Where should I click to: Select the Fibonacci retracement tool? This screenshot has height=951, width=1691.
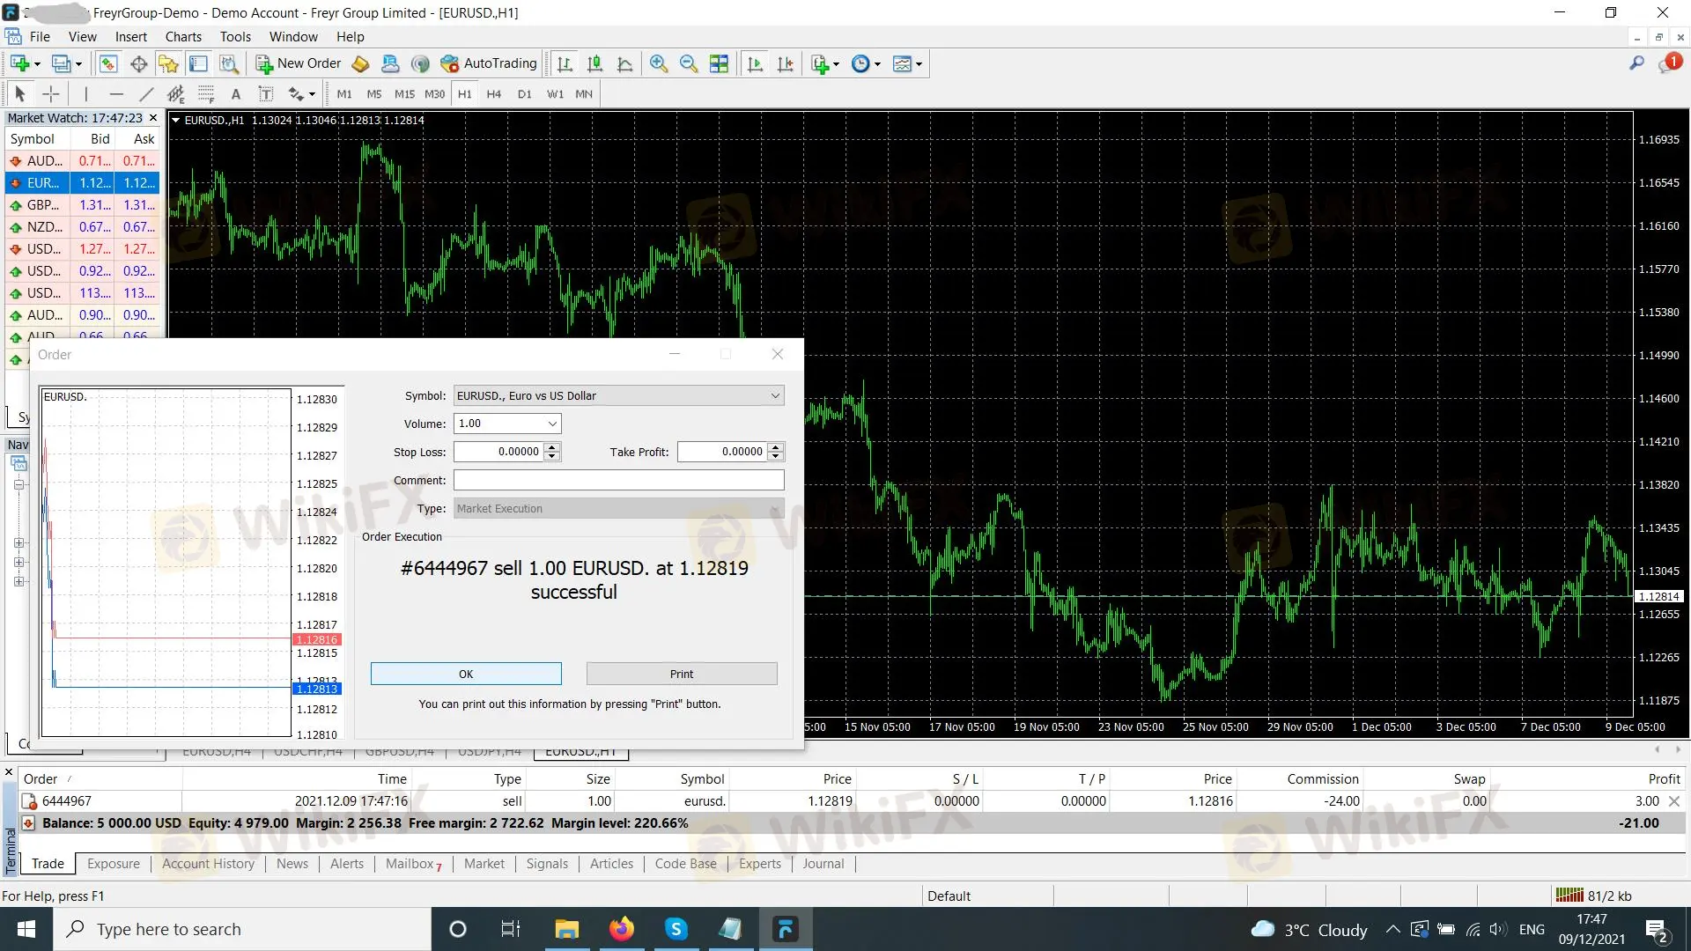(x=206, y=94)
